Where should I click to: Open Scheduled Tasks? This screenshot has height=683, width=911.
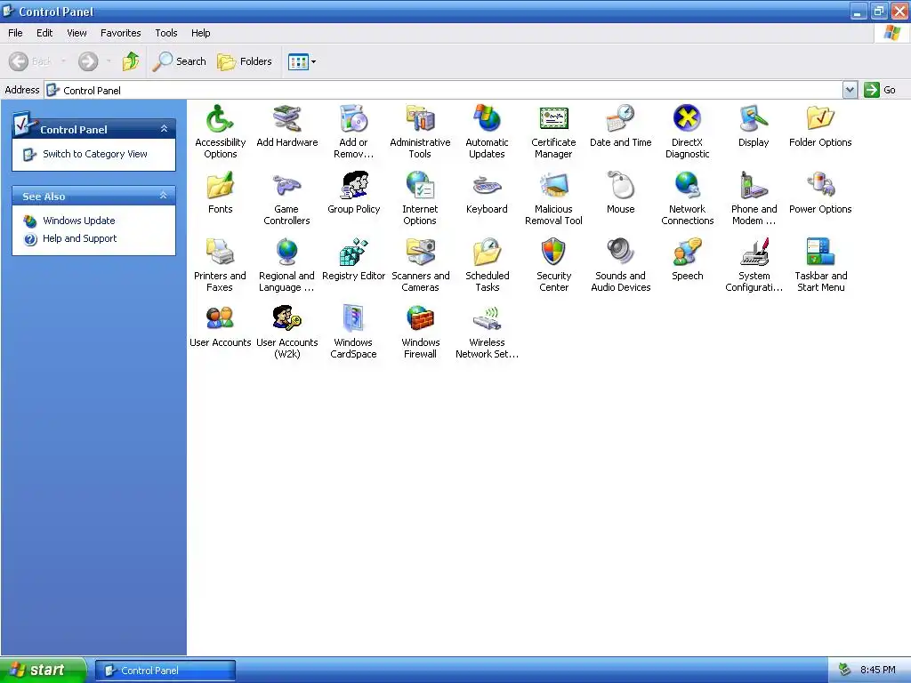pyautogui.click(x=487, y=265)
